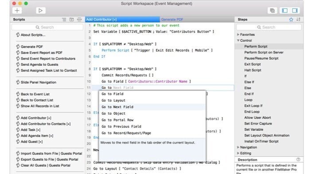Screen dimensions: 311x174
Task: Expand the Editing category
Action: point(238,153)
